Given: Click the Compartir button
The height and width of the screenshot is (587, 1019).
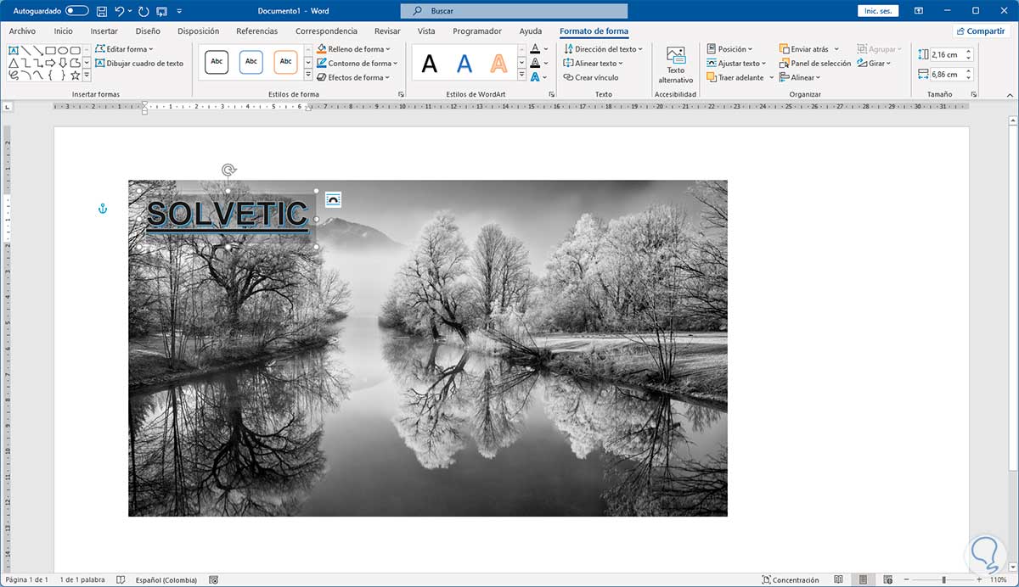Looking at the screenshot, I should 980,31.
